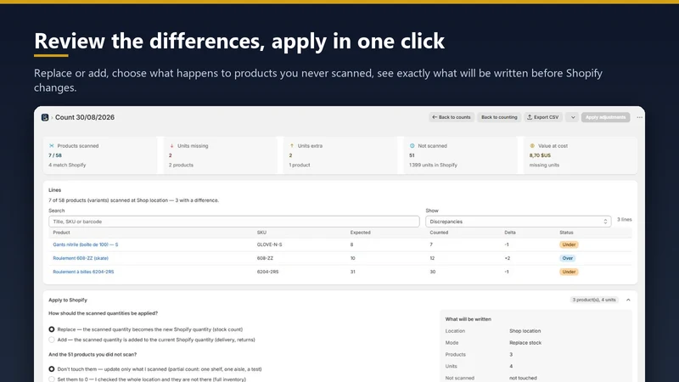Select Replace scanned quantity radio option
The image size is (679, 382).
point(52,329)
